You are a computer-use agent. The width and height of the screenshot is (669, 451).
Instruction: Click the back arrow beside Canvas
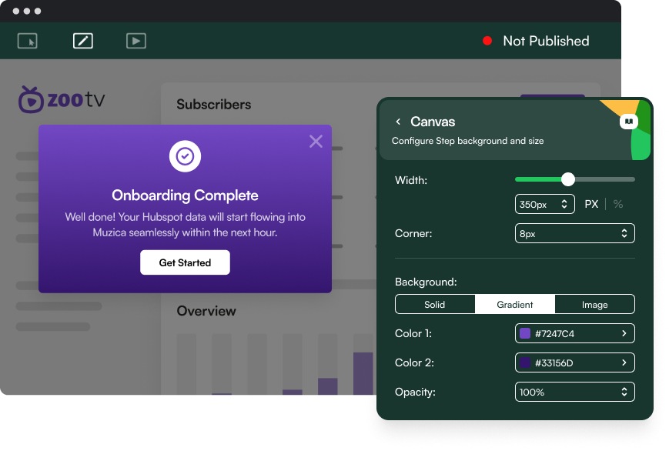coord(399,122)
